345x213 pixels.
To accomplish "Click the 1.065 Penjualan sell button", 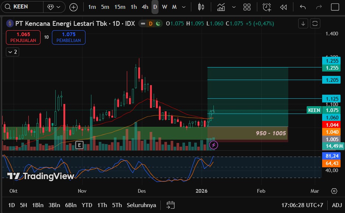I will click(x=23, y=37).
